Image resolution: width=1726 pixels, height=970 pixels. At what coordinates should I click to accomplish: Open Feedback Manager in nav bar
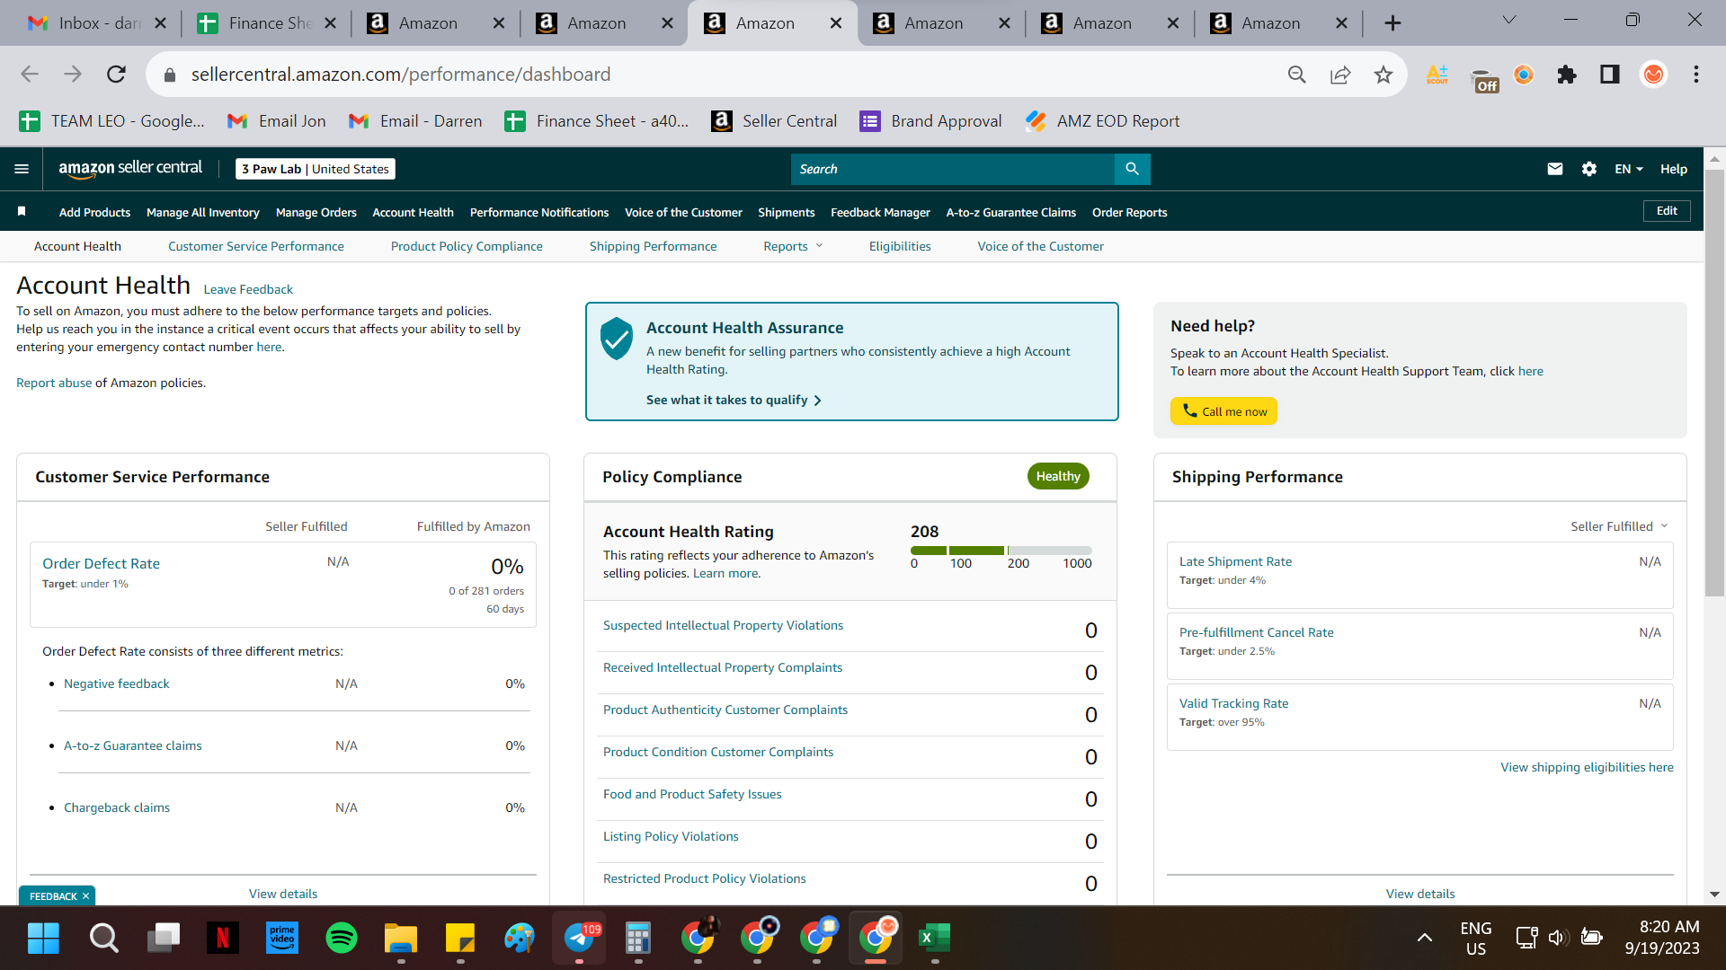[880, 213]
